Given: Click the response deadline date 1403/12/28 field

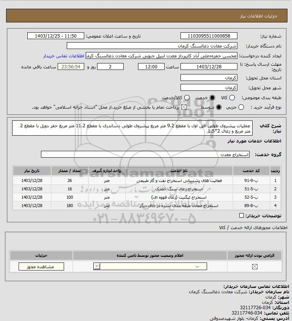Looking at the screenshot, I should [209, 67].
